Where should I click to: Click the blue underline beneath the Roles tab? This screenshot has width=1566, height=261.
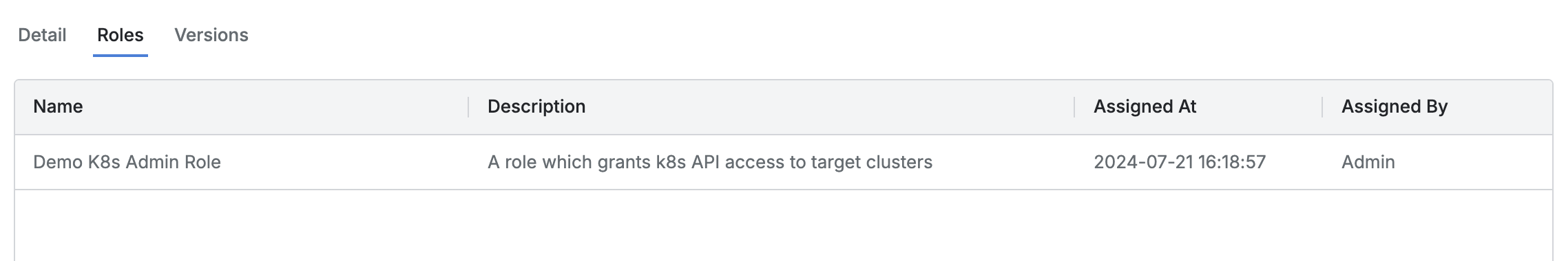[x=121, y=55]
